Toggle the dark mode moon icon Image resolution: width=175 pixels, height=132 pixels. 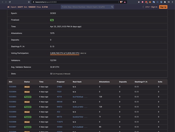(143, 7)
